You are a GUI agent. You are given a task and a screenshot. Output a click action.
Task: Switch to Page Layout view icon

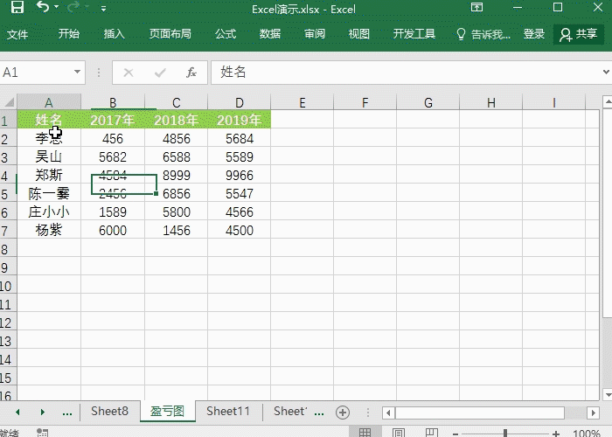pyautogui.click(x=398, y=432)
